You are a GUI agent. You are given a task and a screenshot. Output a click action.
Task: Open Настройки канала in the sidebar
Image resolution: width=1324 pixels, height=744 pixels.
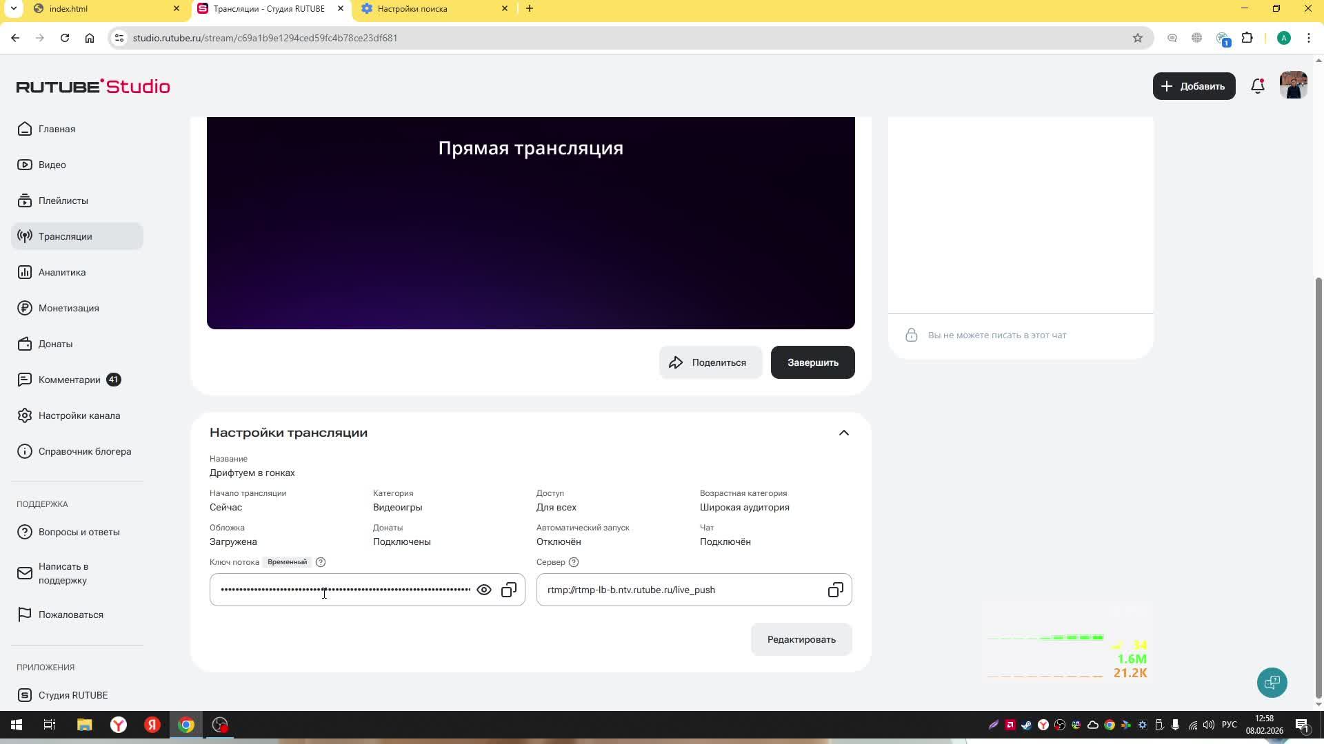79,415
